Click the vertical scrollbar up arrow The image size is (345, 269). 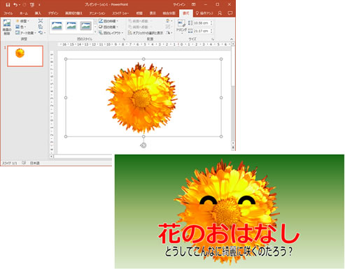coord(233,44)
